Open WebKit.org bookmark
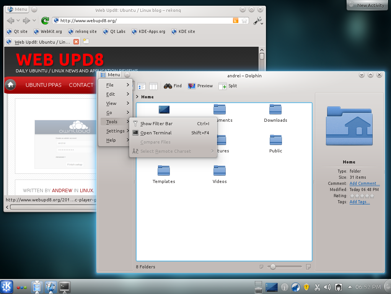391x294 pixels. (48, 31)
